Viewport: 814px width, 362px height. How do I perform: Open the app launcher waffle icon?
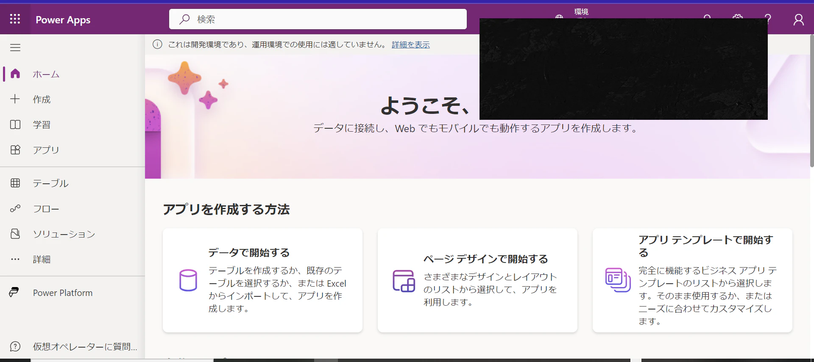[x=15, y=19]
